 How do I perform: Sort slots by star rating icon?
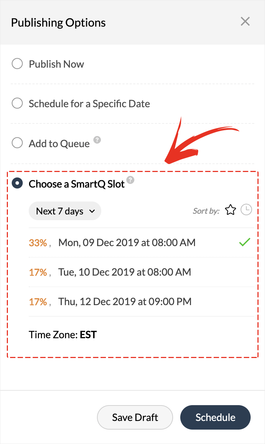(x=230, y=210)
